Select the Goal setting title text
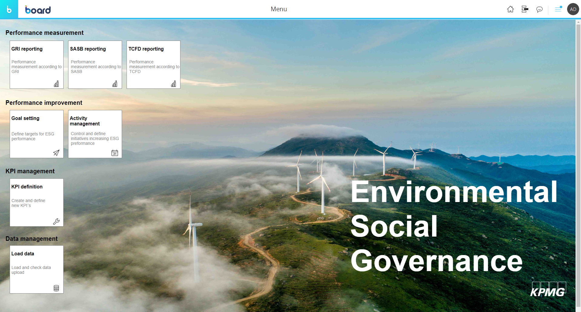The width and height of the screenshot is (581, 312). click(25, 118)
